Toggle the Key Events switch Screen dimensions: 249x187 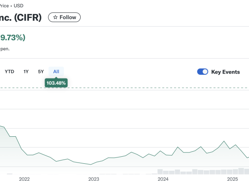tap(202, 72)
